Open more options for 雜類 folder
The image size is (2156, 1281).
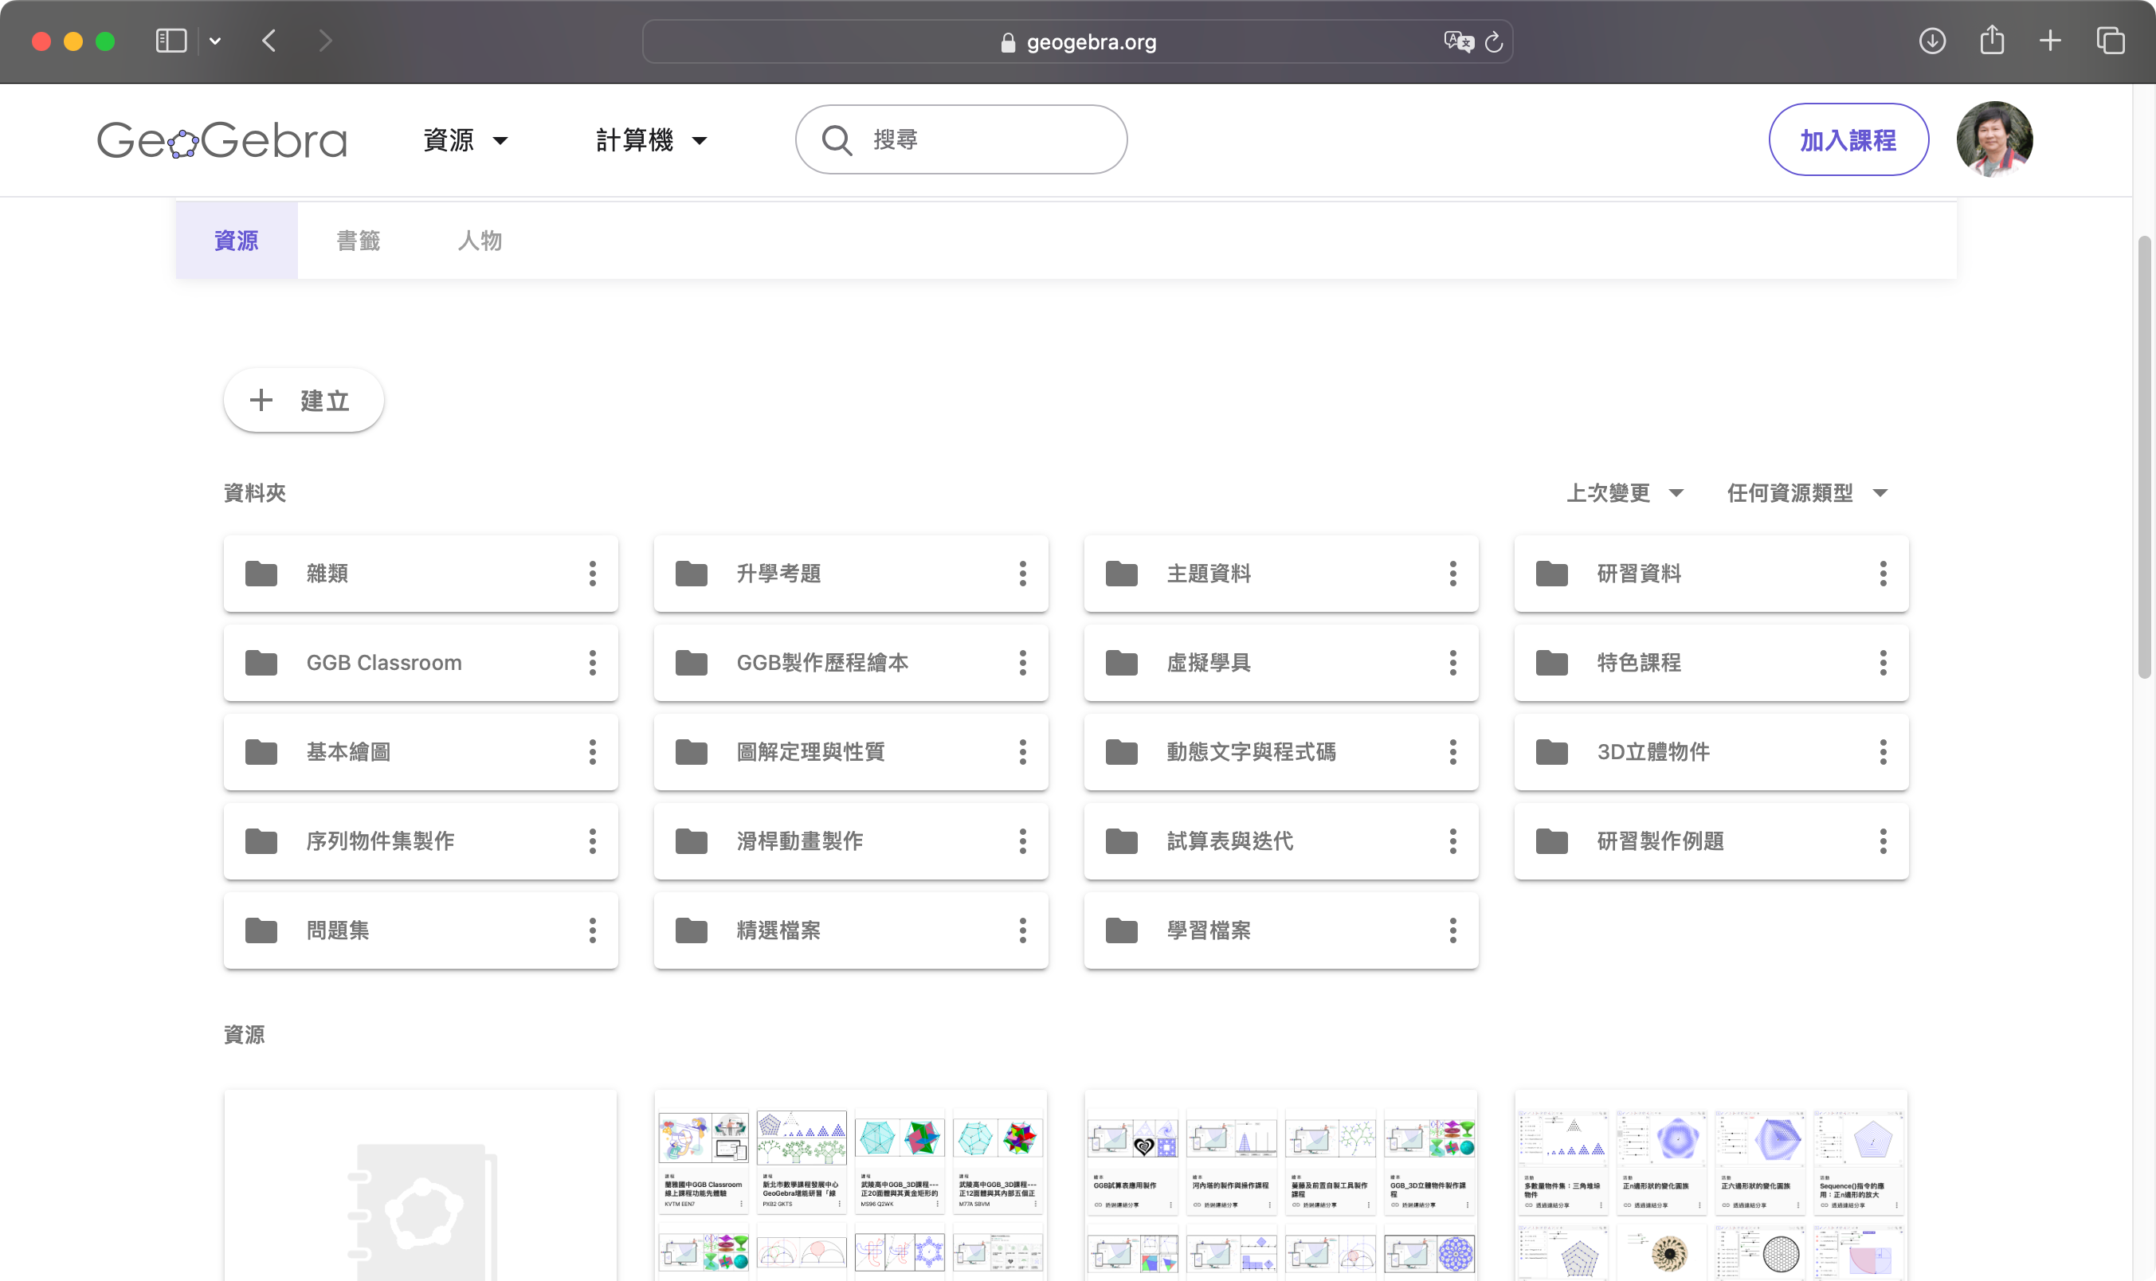tap(592, 573)
